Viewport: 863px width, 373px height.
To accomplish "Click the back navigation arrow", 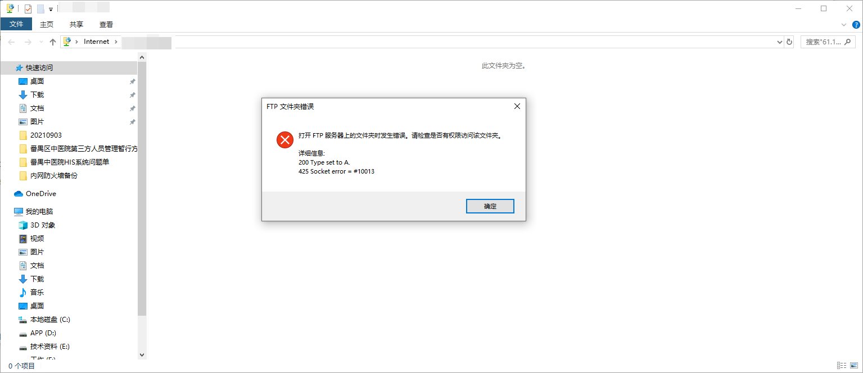I will point(11,42).
